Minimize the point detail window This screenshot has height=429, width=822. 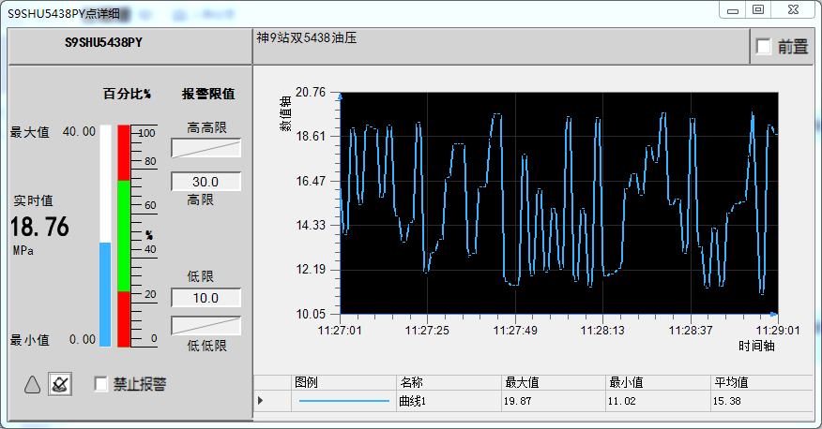click(x=734, y=9)
